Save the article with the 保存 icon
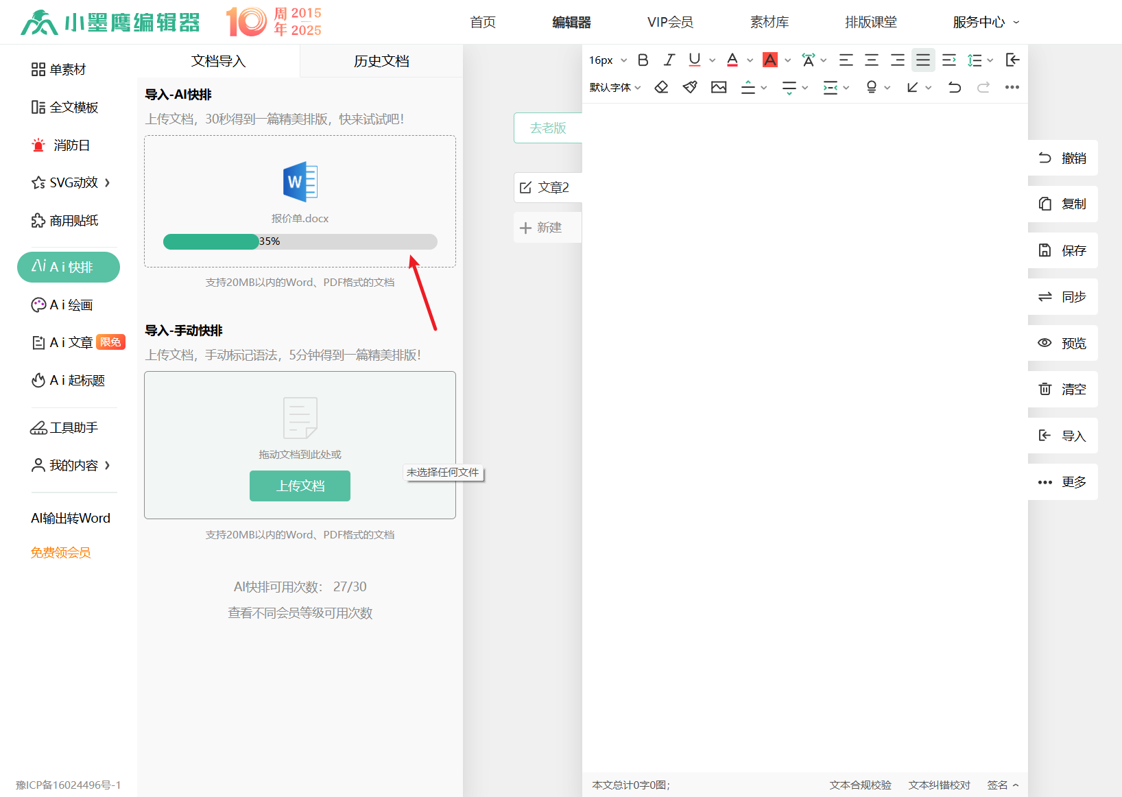 coord(1045,250)
